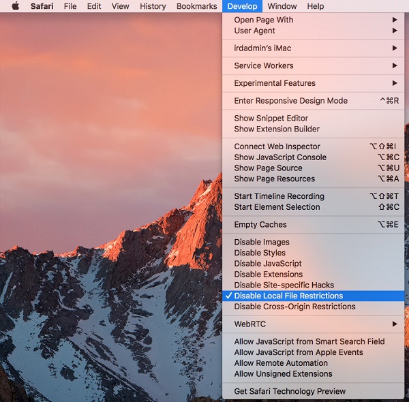Open the Window menu
The image size is (409, 402).
pyautogui.click(x=282, y=6)
